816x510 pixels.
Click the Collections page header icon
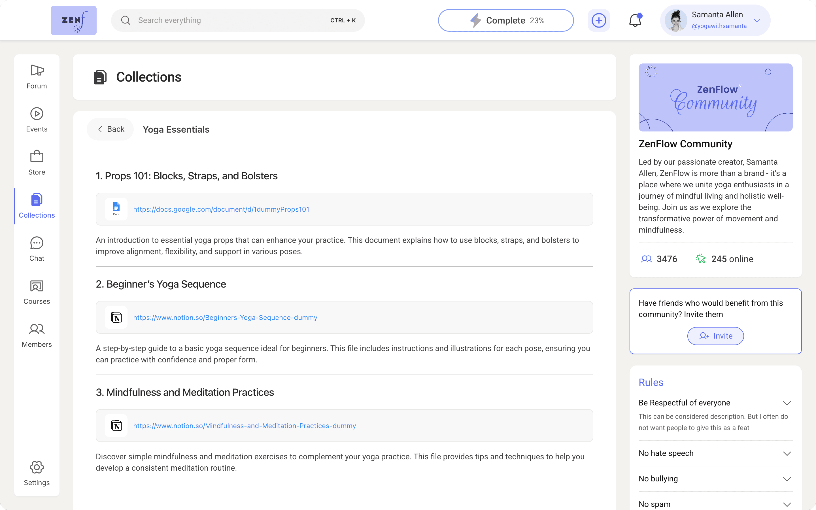tap(100, 77)
